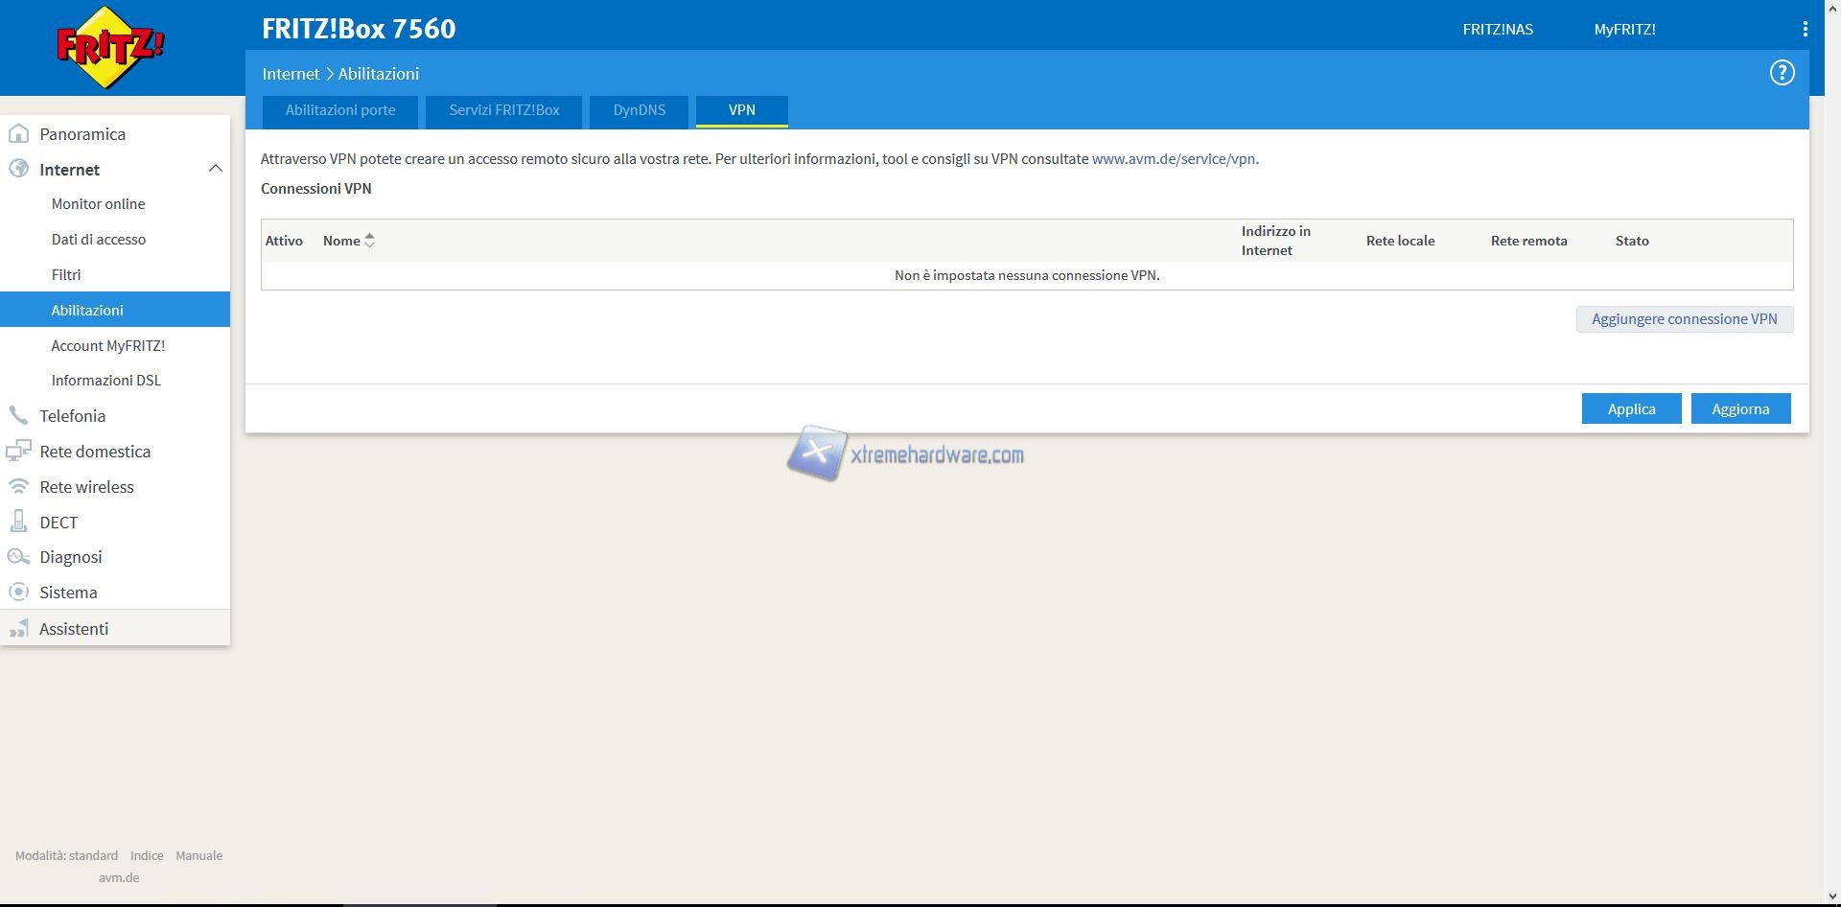Click the Rete wireless Wi-Fi icon
The width and height of the screenshot is (1841, 907).
[x=18, y=487]
